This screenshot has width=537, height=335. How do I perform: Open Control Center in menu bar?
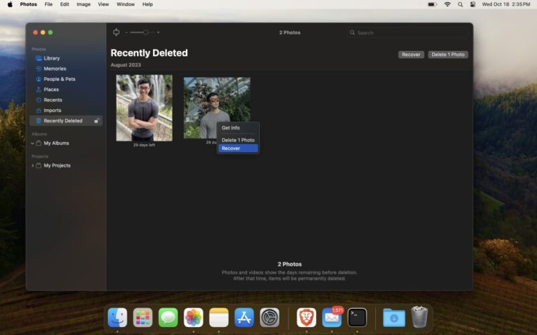pyautogui.click(x=473, y=5)
